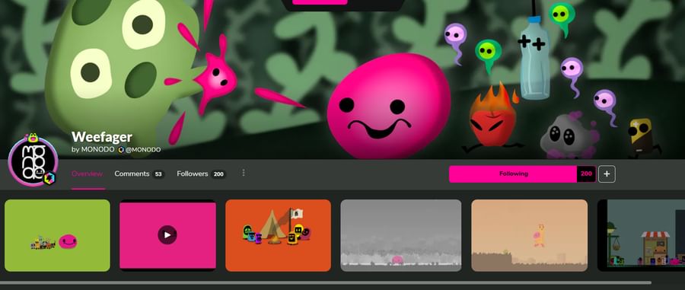Open the green screenshot thumbnail

coord(57,235)
